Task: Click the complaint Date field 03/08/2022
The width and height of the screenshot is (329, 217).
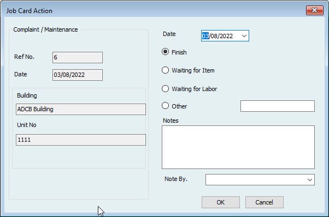Action: pyautogui.click(x=78, y=75)
